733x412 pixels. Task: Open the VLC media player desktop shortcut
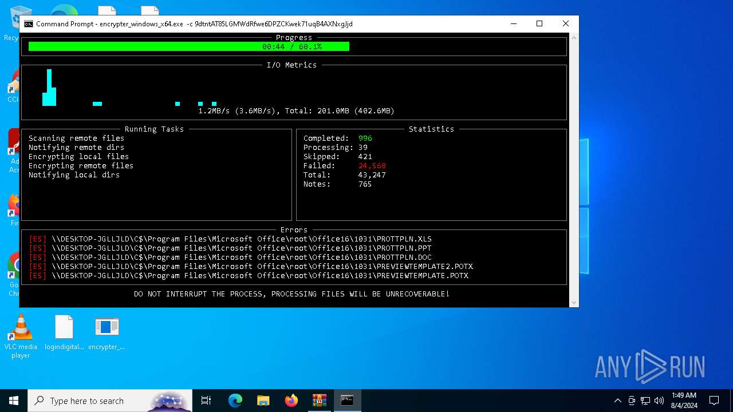tap(21, 336)
